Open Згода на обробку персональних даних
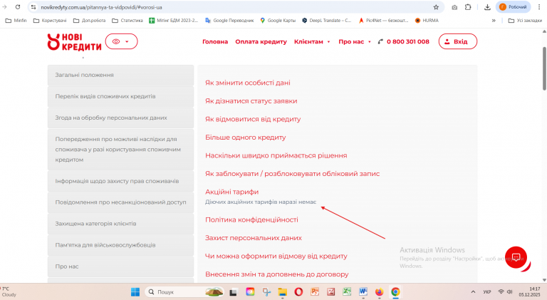The image size is (547, 300). coord(120,118)
